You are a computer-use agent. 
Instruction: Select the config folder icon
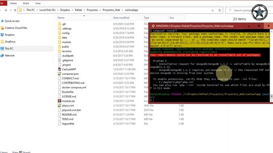[59, 33]
